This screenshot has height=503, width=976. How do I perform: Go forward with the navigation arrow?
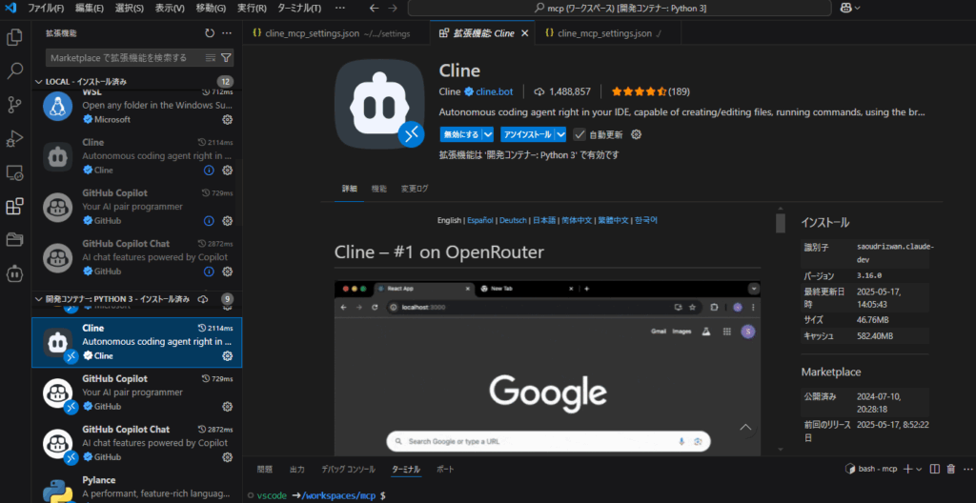[392, 8]
